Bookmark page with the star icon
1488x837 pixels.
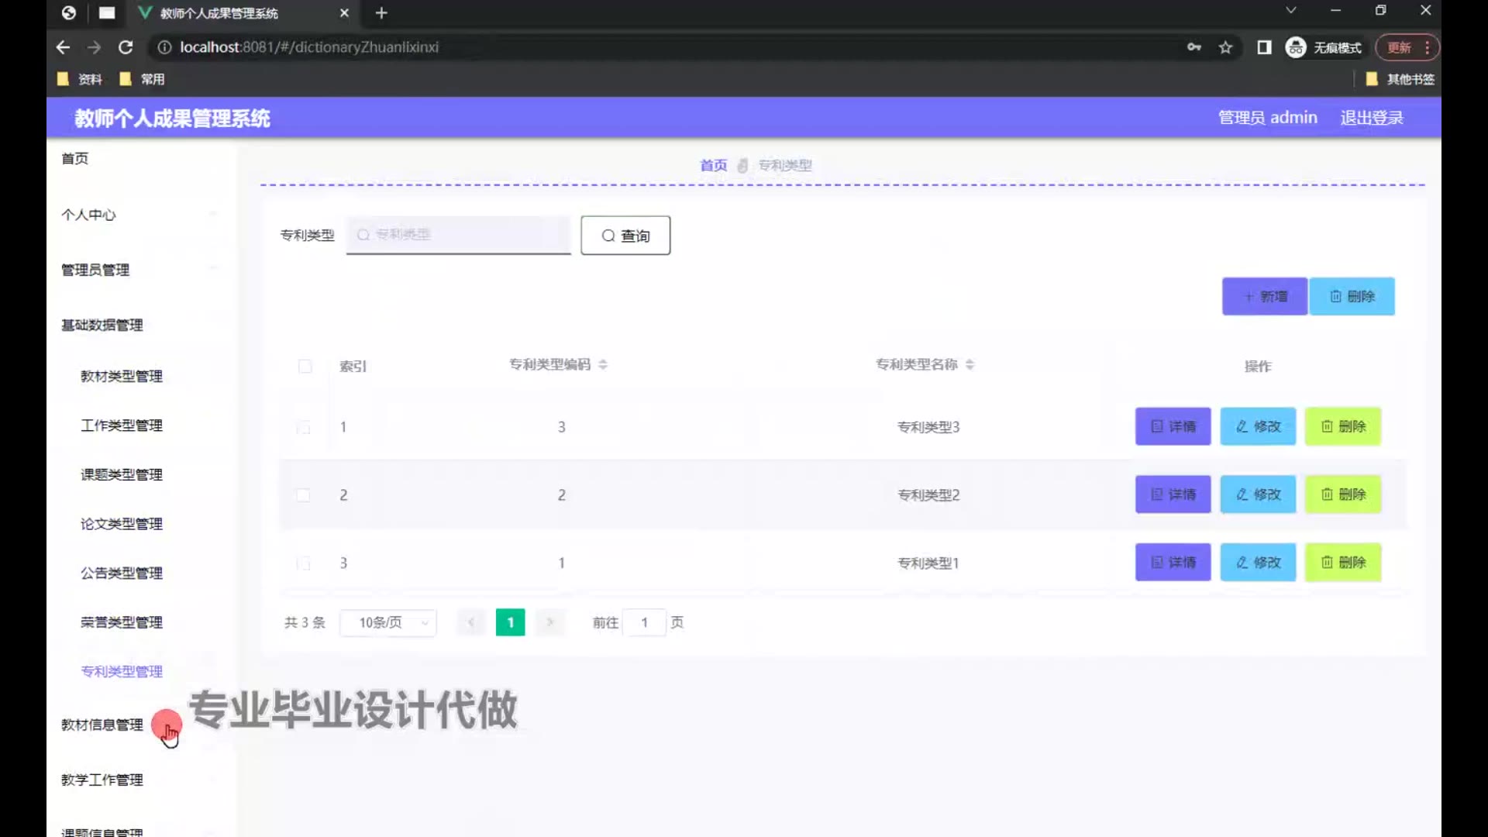click(x=1225, y=47)
